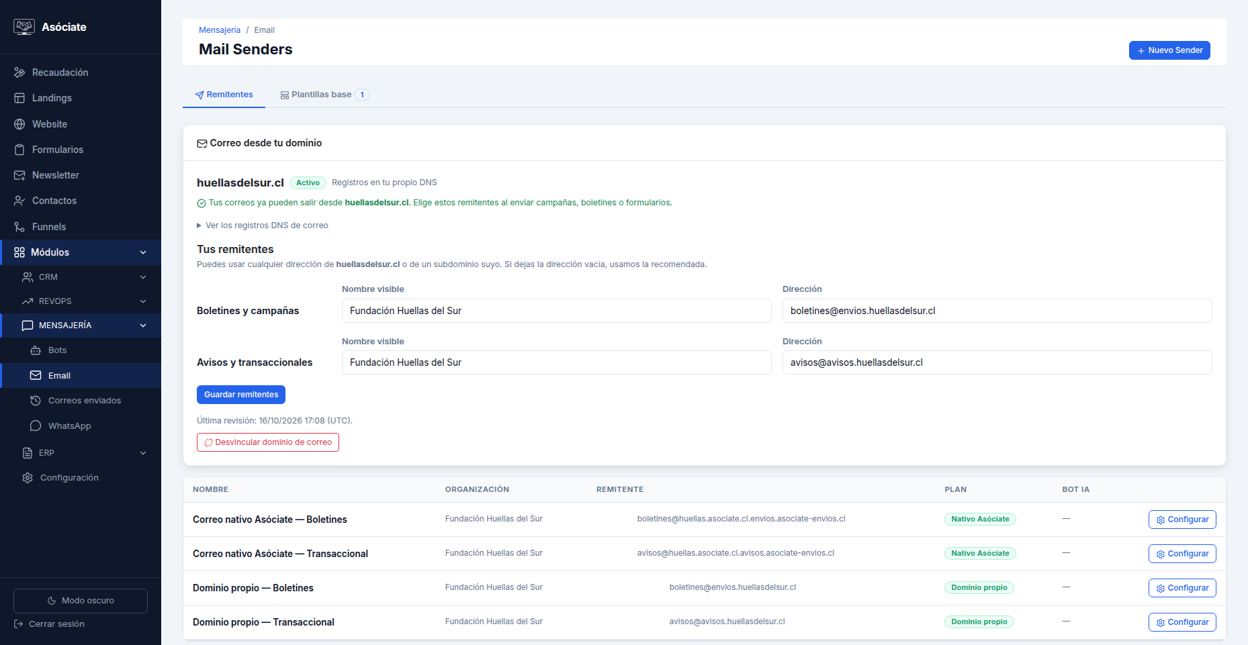Click the Nuevo Sender button

[1169, 50]
